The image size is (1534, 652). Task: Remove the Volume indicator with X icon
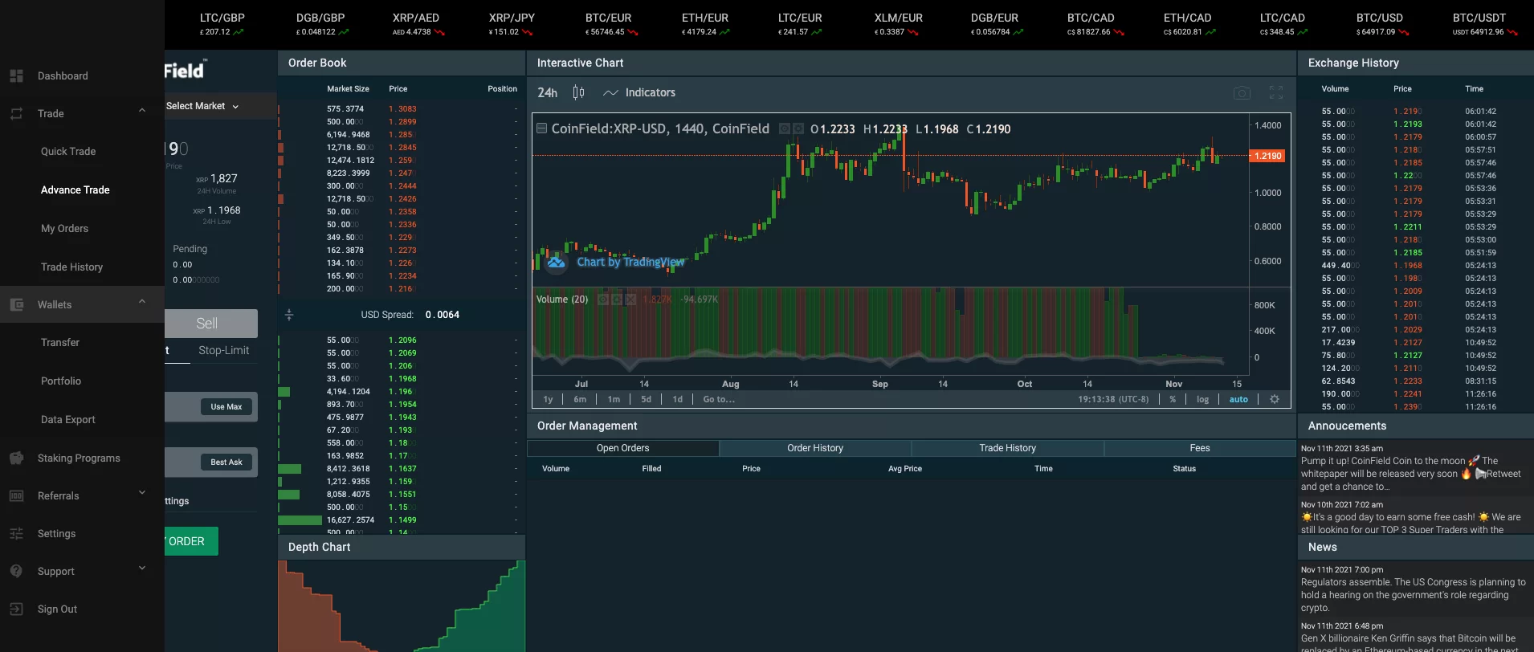(630, 300)
